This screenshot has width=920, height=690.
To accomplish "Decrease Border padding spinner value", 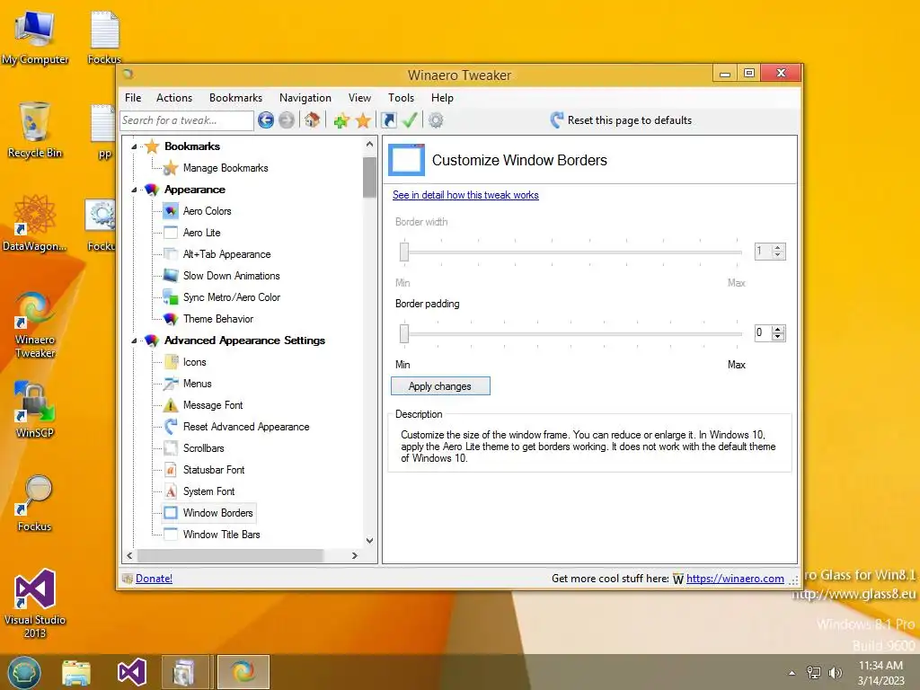I will click(x=778, y=337).
